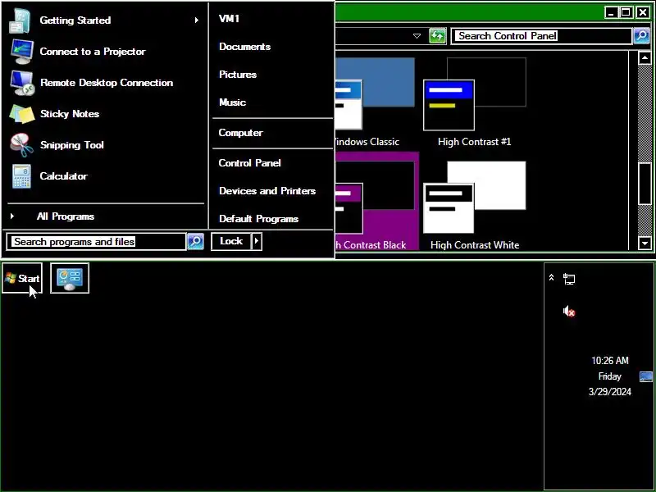656x492 pixels.
Task: Click the themes list scroll down arrow
Action: [x=645, y=243]
